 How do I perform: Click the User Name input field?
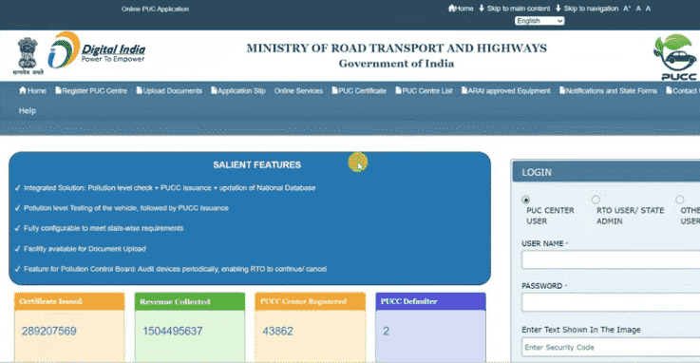click(x=611, y=259)
